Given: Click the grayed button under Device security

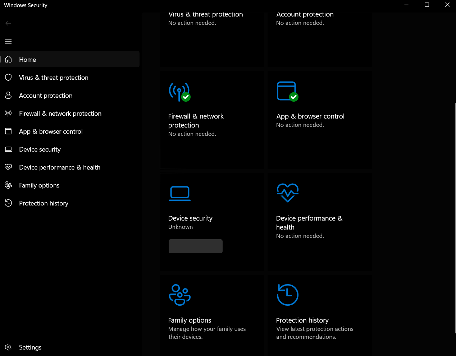Looking at the screenshot, I should [195, 246].
